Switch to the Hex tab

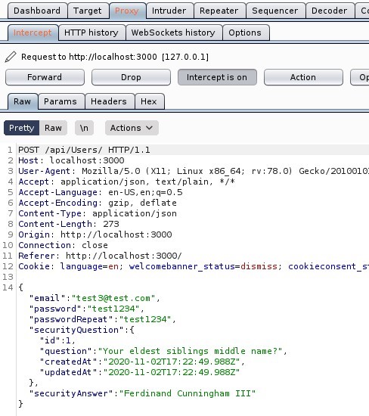(149, 101)
